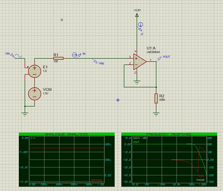Click the +5.0V power terminal arrow
Screen dimensions: 223x191
[x=137, y=15]
